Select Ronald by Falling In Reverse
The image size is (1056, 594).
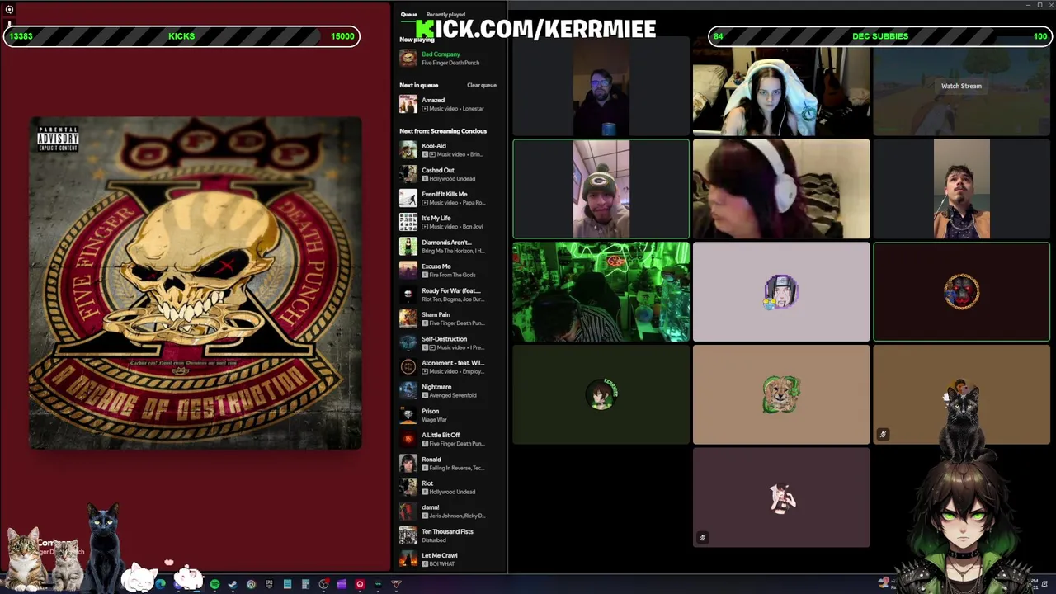[x=450, y=463]
